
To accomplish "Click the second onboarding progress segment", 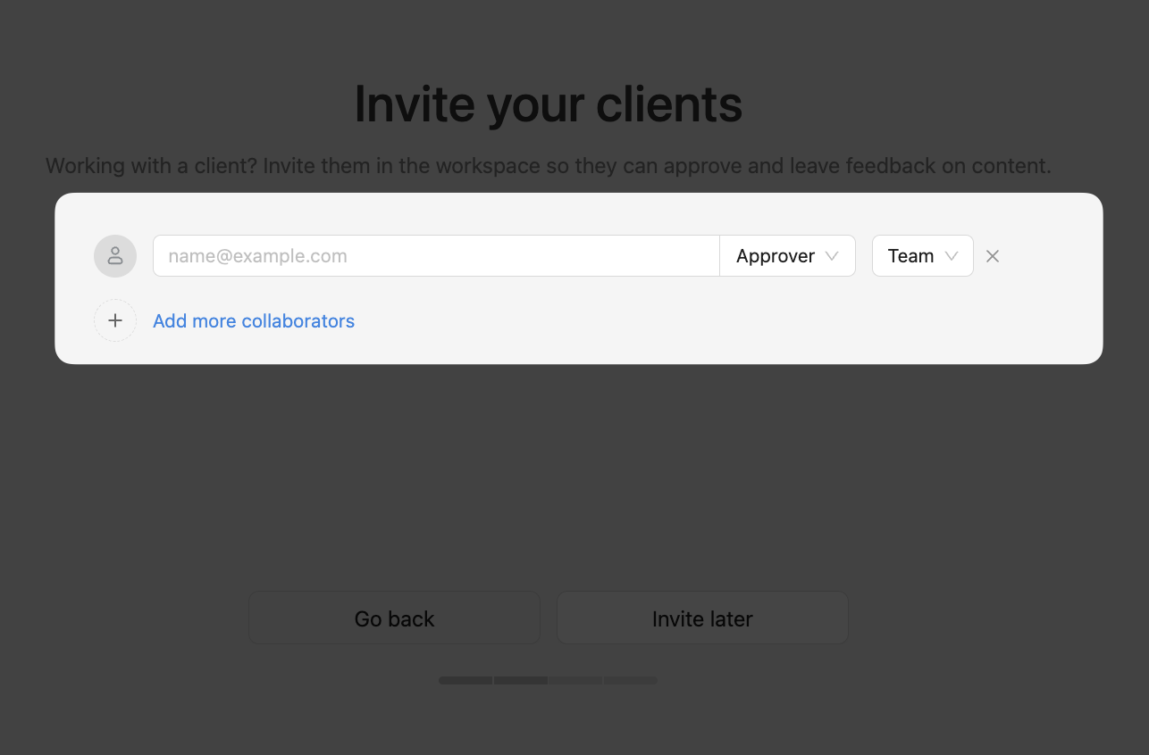I will click(x=521, y=680).
